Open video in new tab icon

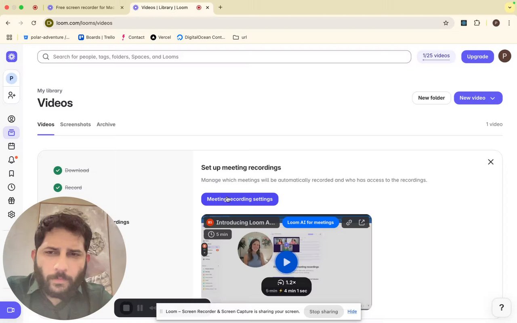pyautogui.click(x=362, y=222)
